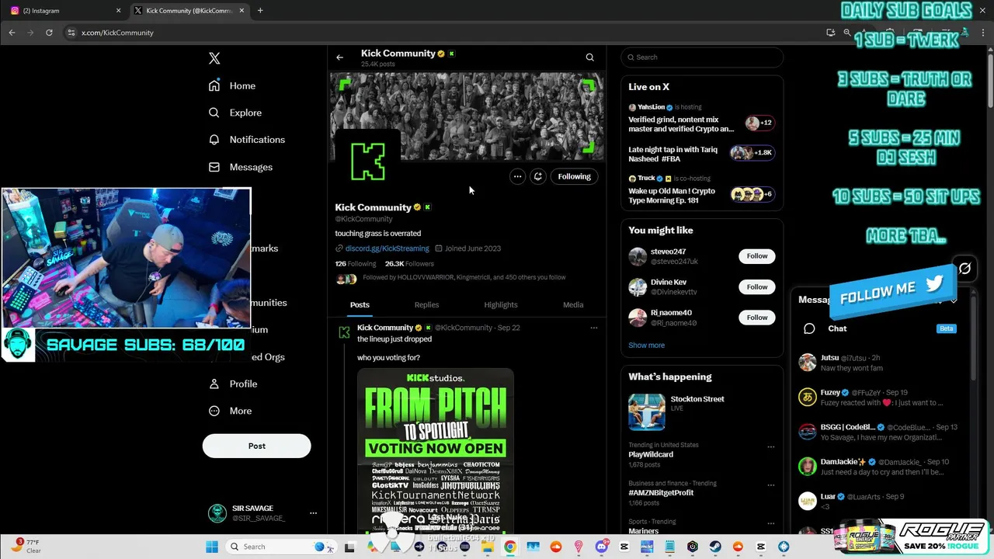The width and height of the screenshot is (994, 559).
Task: Click the Chat bubble icon in Messages
Action: point(809,328)
